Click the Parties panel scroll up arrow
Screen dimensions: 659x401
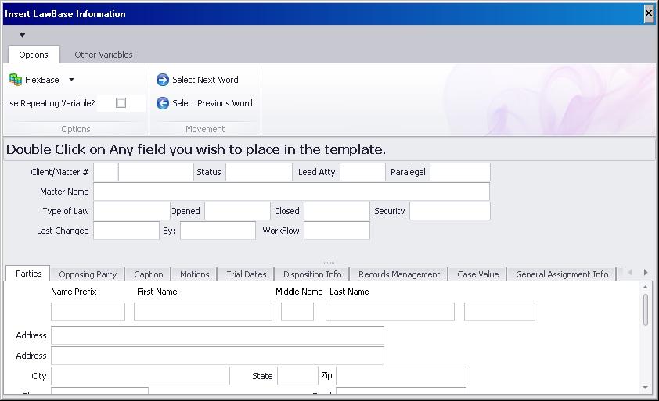tap(646, 287)
